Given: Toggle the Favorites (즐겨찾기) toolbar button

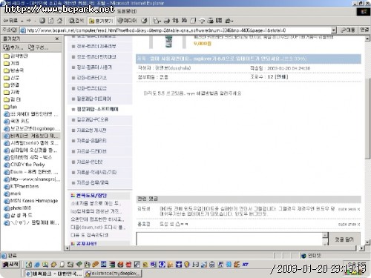Looking at the screenshot, I should click(x=101, y=21).
